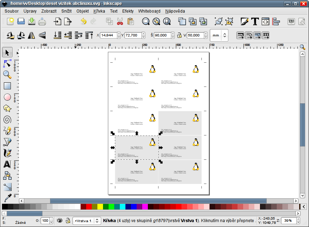Pick the yellow palette swatch
The height and width of the screenshot is (227, 309).
[100, 207]
